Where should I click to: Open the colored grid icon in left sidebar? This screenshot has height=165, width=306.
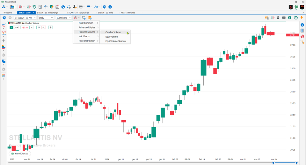point(4,75)
